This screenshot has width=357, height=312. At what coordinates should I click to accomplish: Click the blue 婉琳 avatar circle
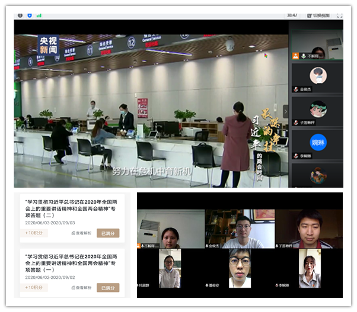pos(318,142)
